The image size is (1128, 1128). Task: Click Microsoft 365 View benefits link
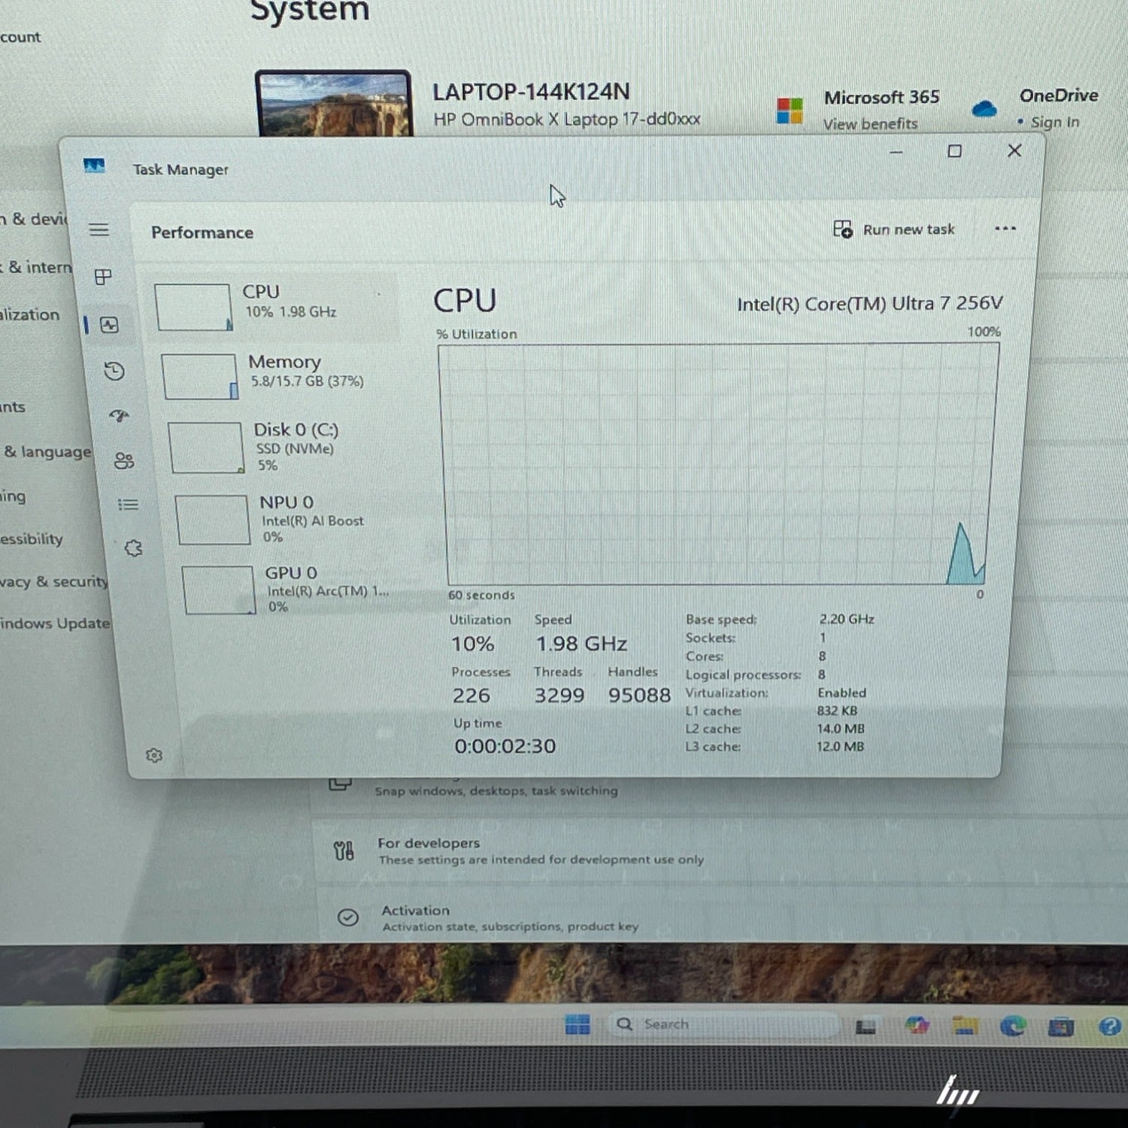click(x=870, y=124)
